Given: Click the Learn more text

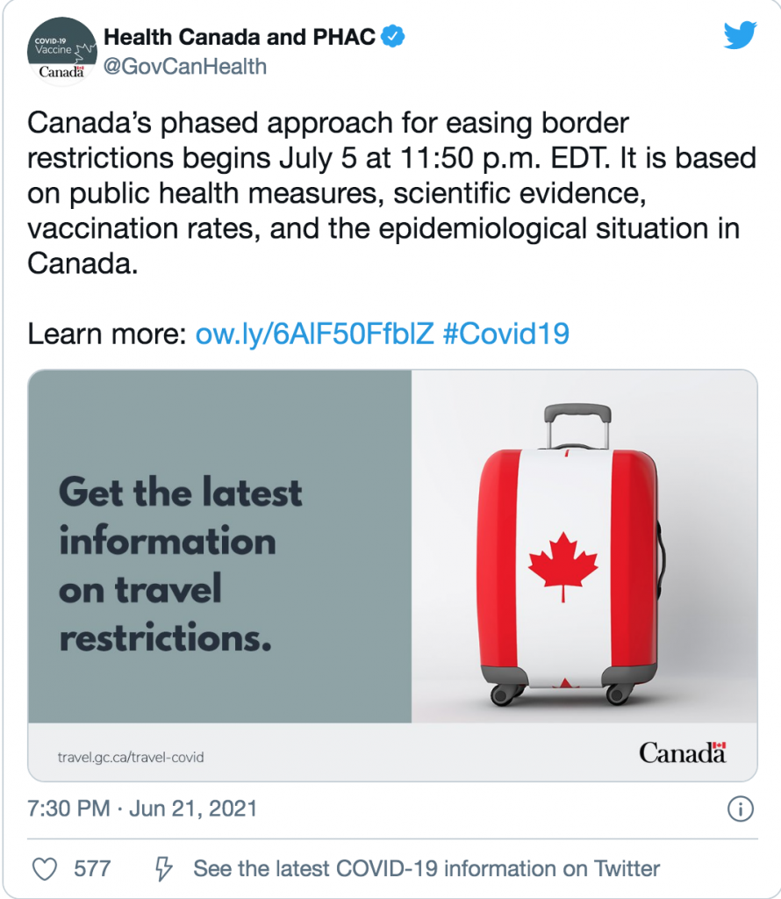Looking at the screenshot, I should (x=107, y=334).
